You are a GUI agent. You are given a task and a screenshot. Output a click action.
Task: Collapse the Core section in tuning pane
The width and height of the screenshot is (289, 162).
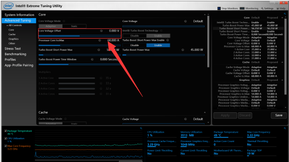click(205, 14)
